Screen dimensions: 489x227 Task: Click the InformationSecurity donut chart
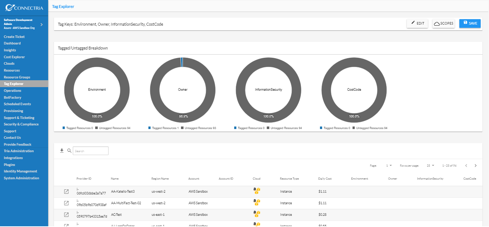tap(269, 90)
